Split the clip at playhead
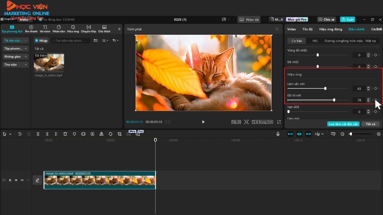Image resolution: width=383 pixels, height=215 pixels. click(38, 134)
